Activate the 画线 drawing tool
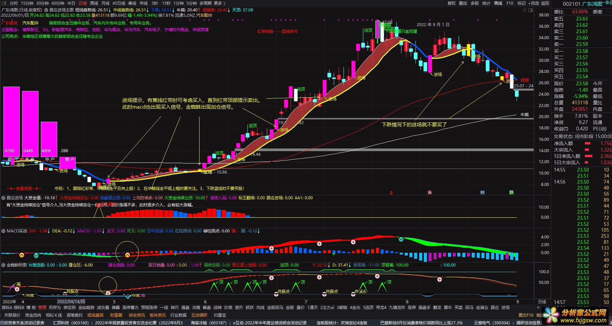This screenshot has width=612, height=326. pyautogui.click(x=498, y=3)
